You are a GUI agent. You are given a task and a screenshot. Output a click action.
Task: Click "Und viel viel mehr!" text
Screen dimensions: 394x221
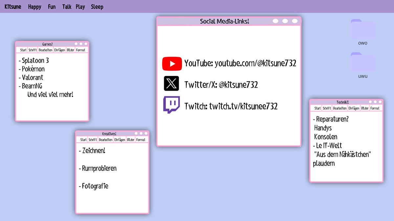(50, 95)
